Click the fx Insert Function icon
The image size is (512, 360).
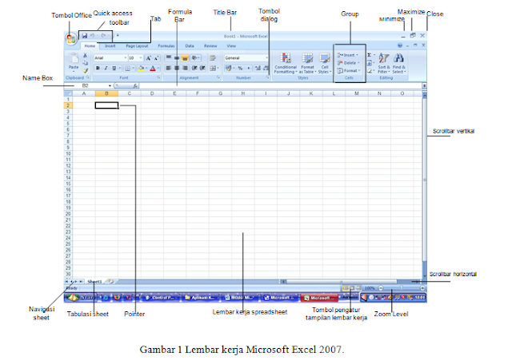click(x=135, y=85)
